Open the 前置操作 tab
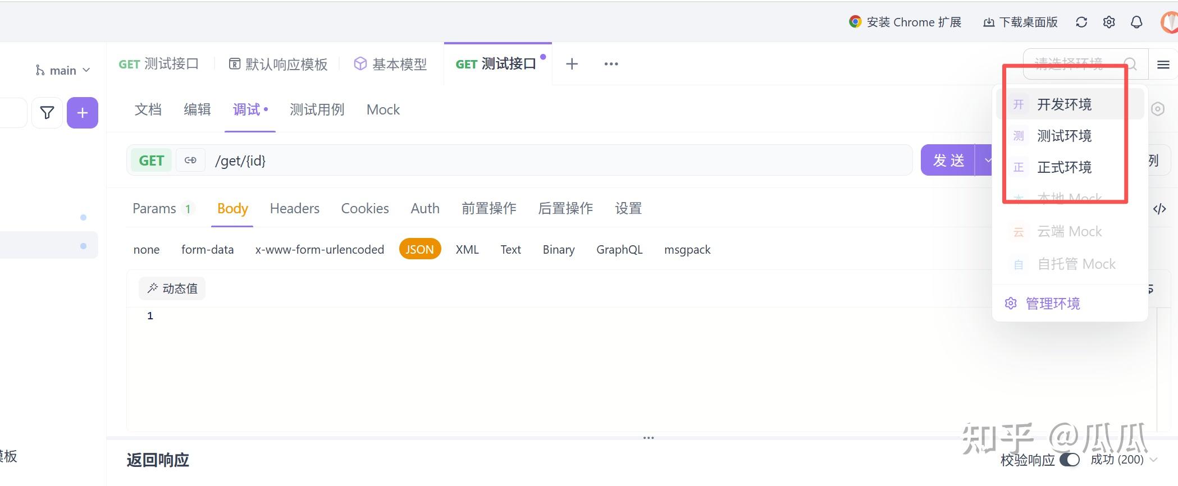The width and height of the screenshot is (1178, 486). (489, 209)
